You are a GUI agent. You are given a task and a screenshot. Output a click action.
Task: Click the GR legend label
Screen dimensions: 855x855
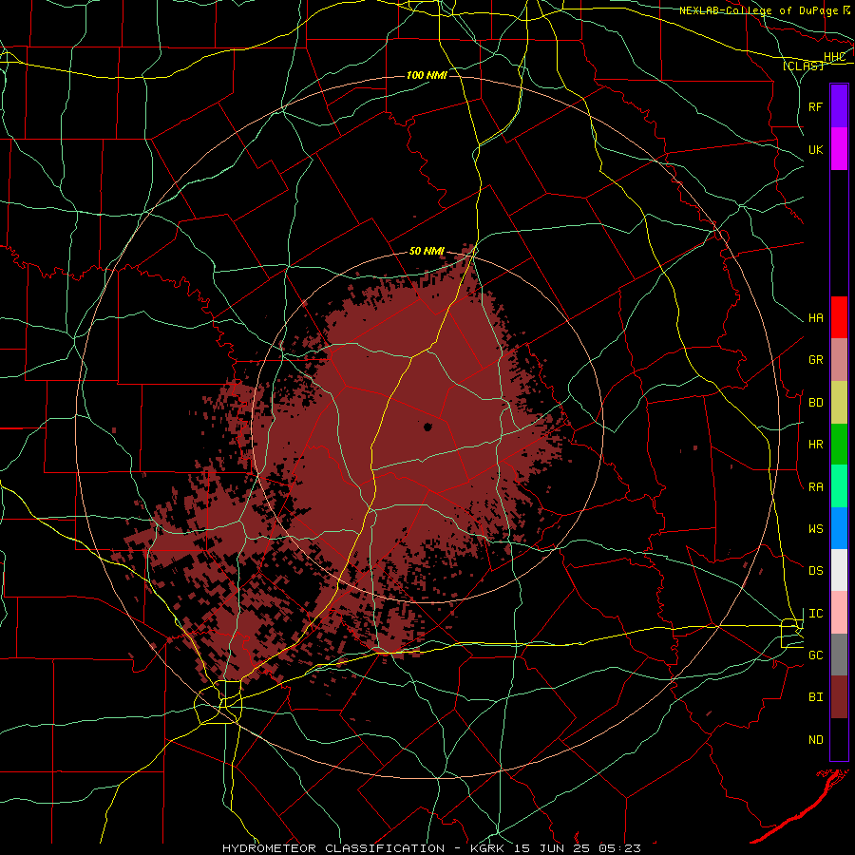[815, 360]
